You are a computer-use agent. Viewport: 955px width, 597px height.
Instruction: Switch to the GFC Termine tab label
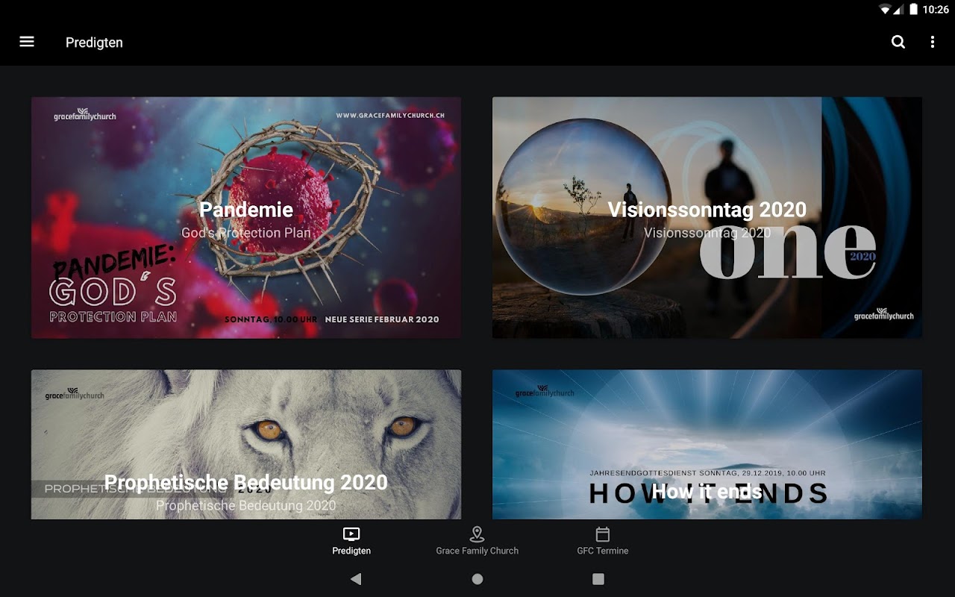[603, 551]
